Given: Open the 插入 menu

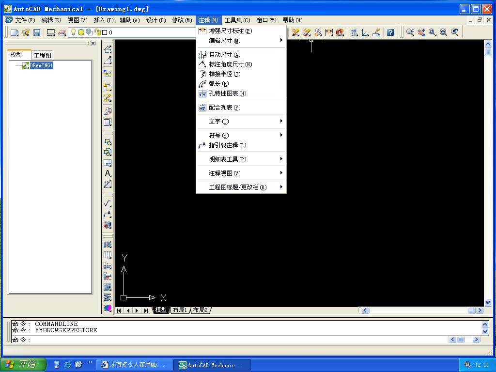Looking at the screenshot, I should [104, 20].
